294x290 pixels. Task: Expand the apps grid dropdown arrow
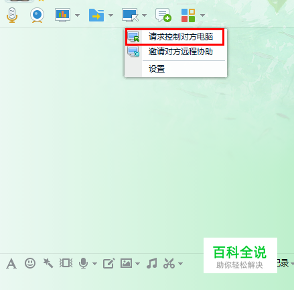click(x=202, y=15)
